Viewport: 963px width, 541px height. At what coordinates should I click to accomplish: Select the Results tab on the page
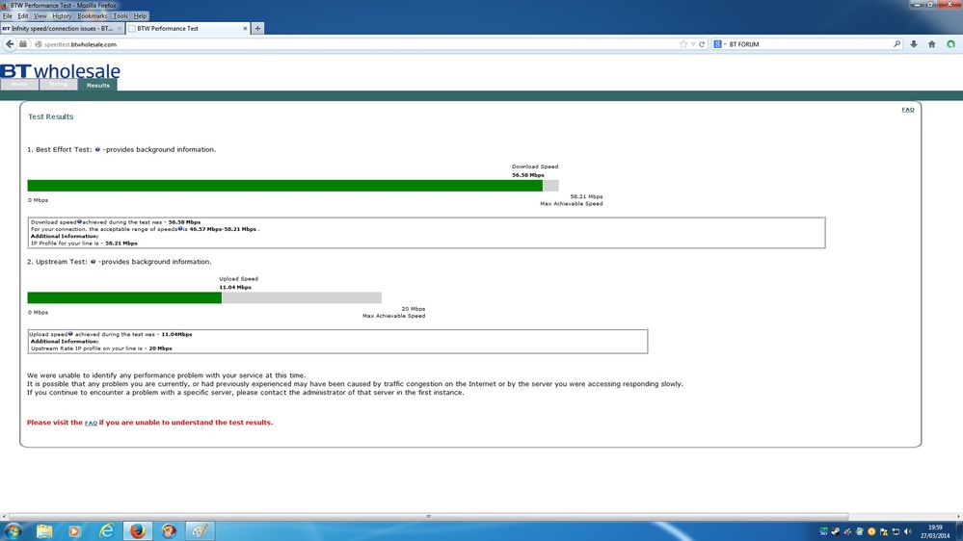click(97, 86)
